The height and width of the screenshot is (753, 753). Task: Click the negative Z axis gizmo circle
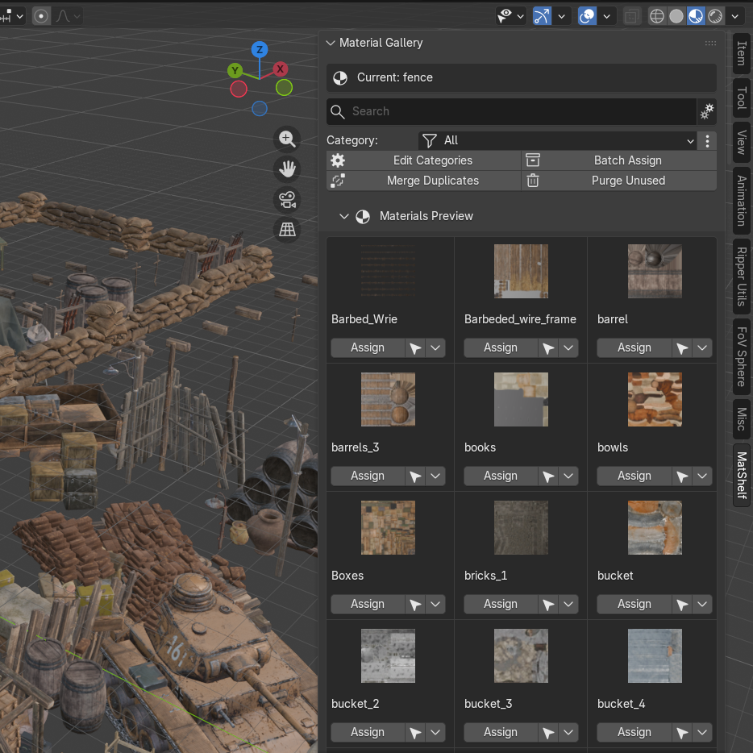click(260, 109)
